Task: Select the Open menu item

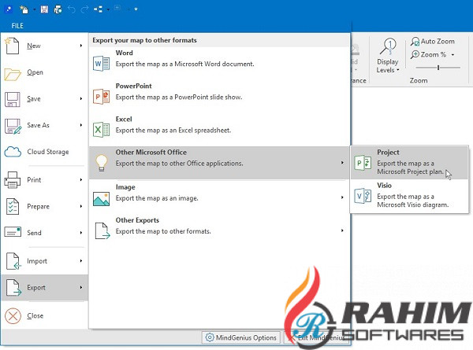Action: click(44, 72)
